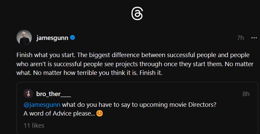The height and width of the screenshot is (134, 260).
Task: Click the 8h quoted post timestamp
Action: (246, 94)
